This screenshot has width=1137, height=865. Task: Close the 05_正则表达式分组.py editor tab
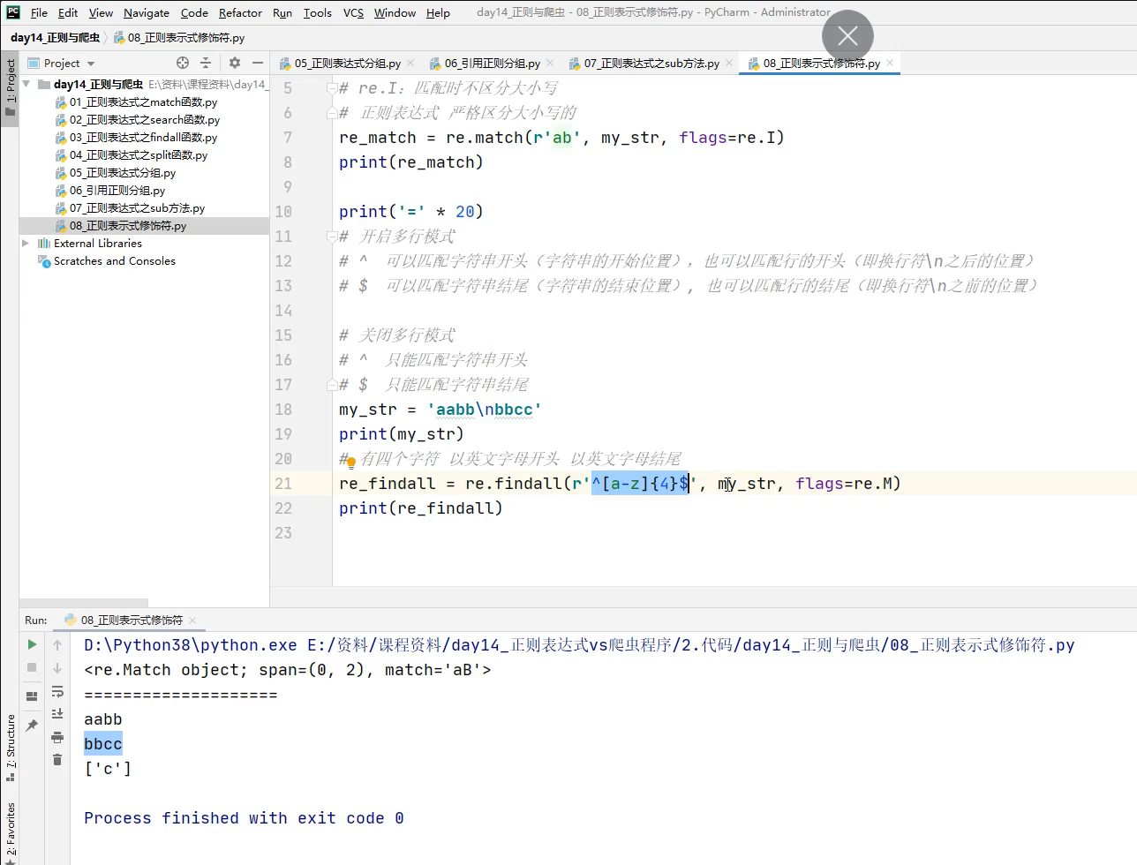[x=410, y=63]
